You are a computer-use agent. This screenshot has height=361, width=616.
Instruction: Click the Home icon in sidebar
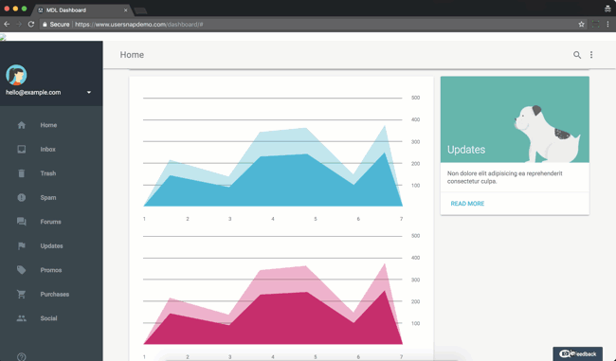point(22,125)
